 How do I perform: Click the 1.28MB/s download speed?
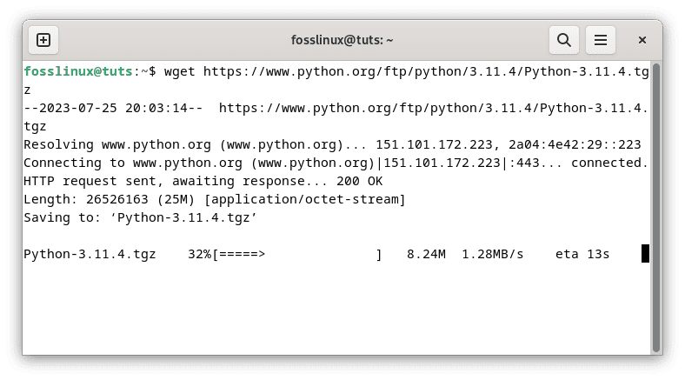493,255
